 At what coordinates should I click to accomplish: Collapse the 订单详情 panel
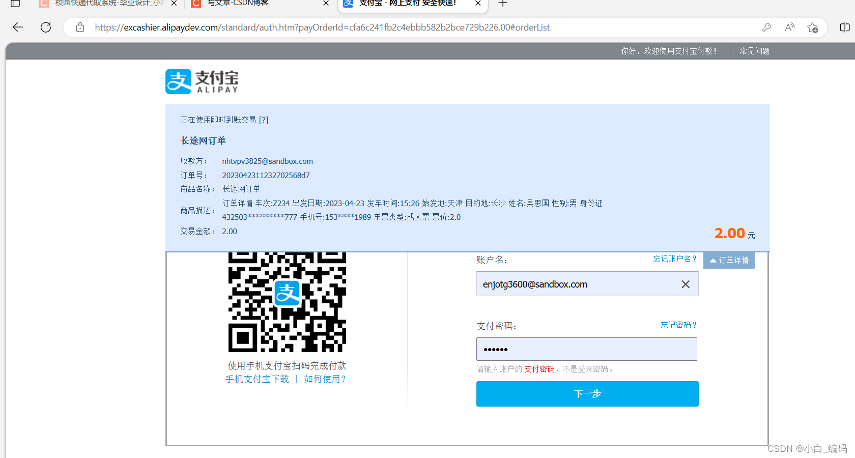(729, 260)
